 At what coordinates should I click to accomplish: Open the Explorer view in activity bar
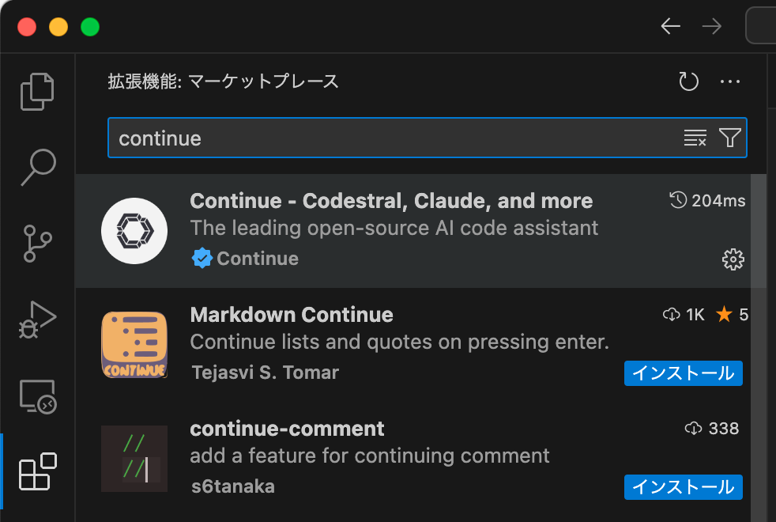37,91
